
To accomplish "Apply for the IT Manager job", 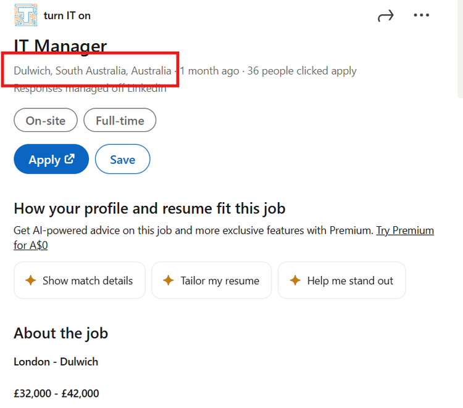I will (51, 159).
